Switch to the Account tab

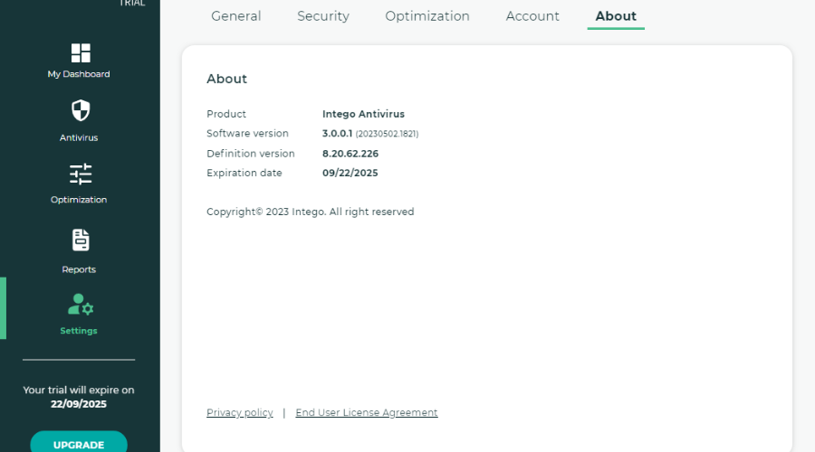[x=532, y=16]
